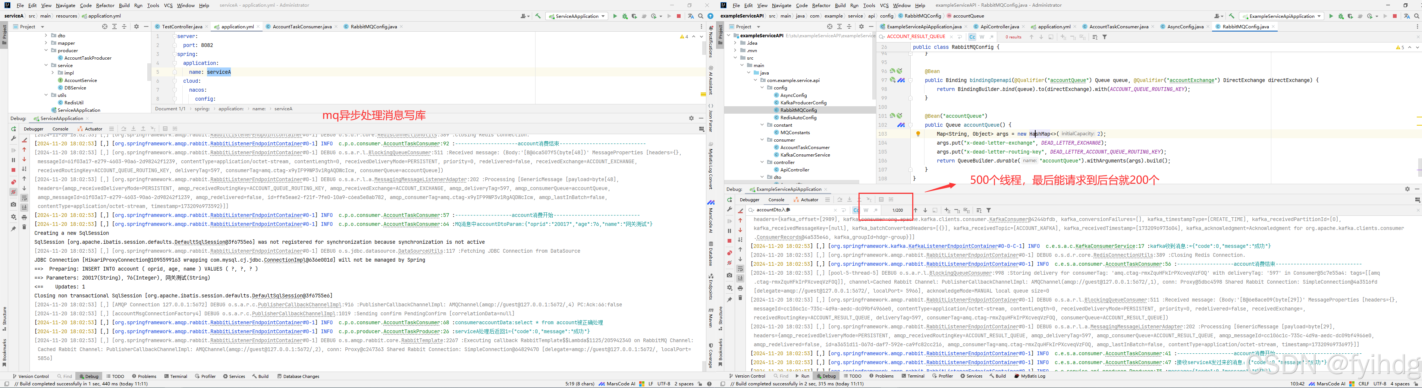The height and width of the screenshot is (388, 1422).
Task: Run ExampleServiceApiApplication with the play icon
Action: pyautogui.click(x=1331, y=16)
